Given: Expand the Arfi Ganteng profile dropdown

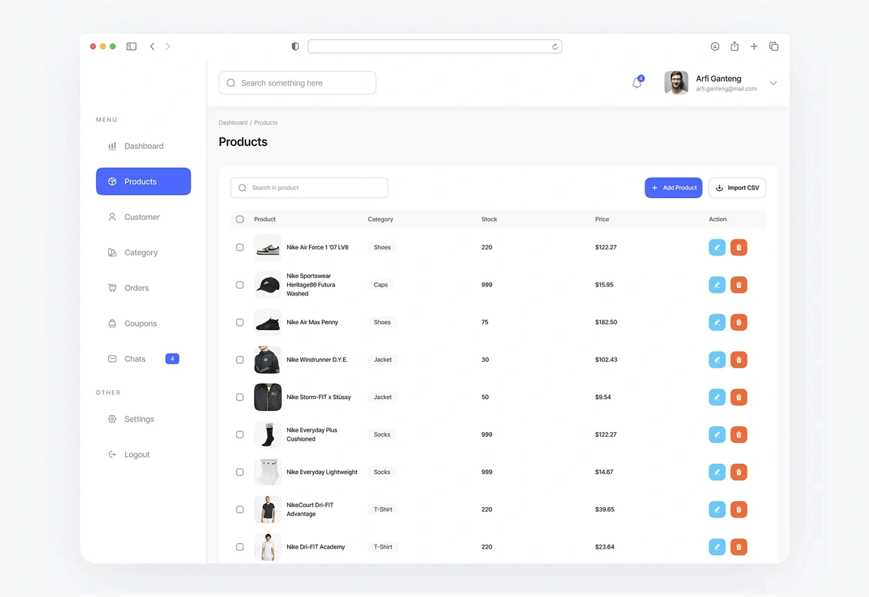Looking at the screenshot, I should (773, 83).
